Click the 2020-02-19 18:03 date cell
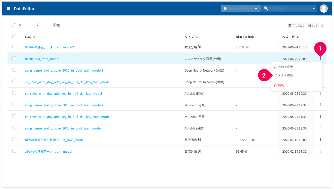Image resolution: width=334 pixels, height=190 pixels. (x=294, y=140)
